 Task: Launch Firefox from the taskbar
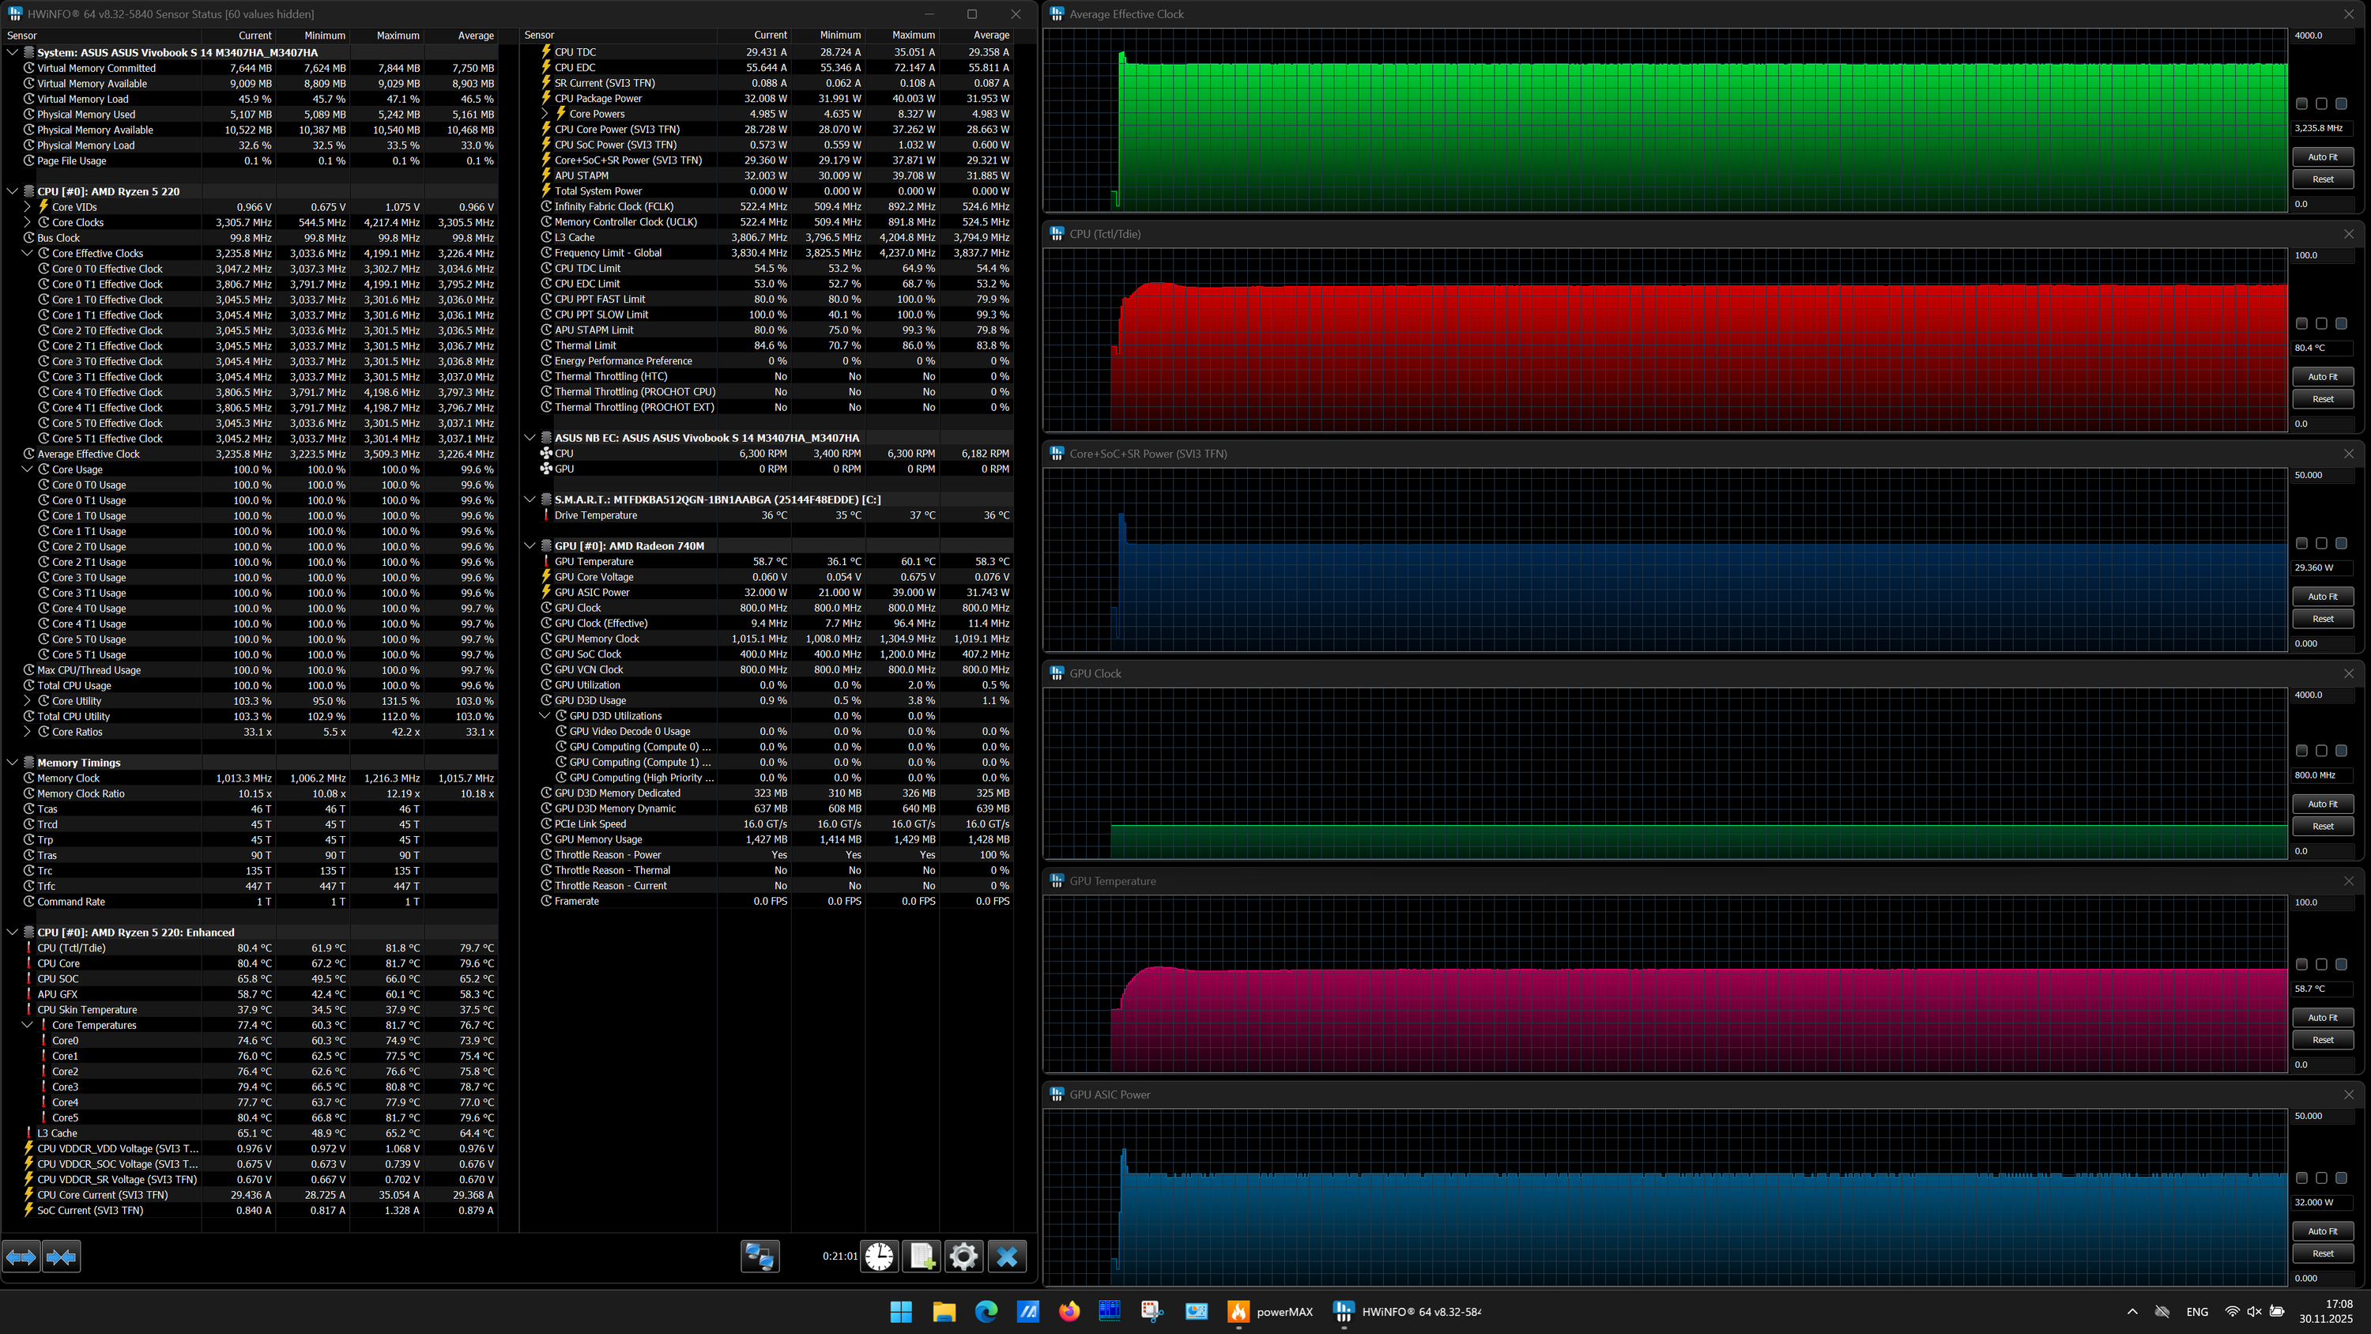[1069, 1311]
